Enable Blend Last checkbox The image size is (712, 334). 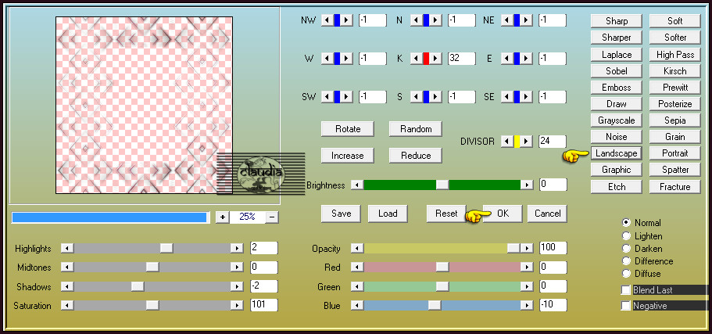point(626,290)
